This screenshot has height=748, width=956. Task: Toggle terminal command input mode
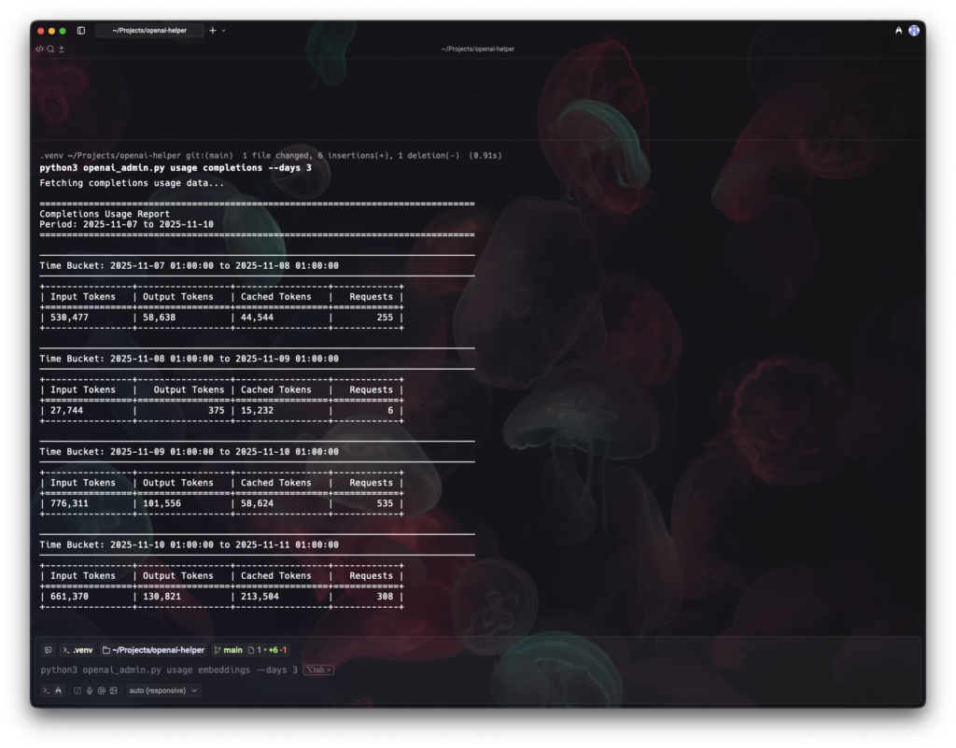46,691
